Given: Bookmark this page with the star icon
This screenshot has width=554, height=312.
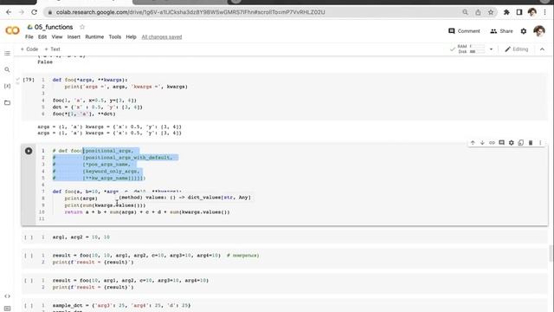Looking at the screenshot, I should [x=491, y=12].
